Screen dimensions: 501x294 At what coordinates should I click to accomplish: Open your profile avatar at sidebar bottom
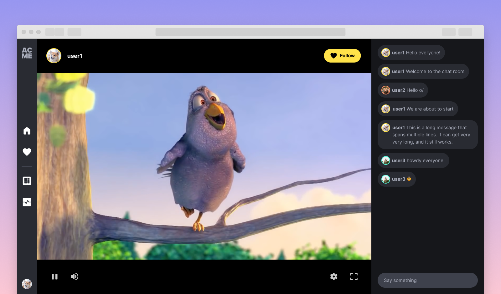tap(27, 284)
